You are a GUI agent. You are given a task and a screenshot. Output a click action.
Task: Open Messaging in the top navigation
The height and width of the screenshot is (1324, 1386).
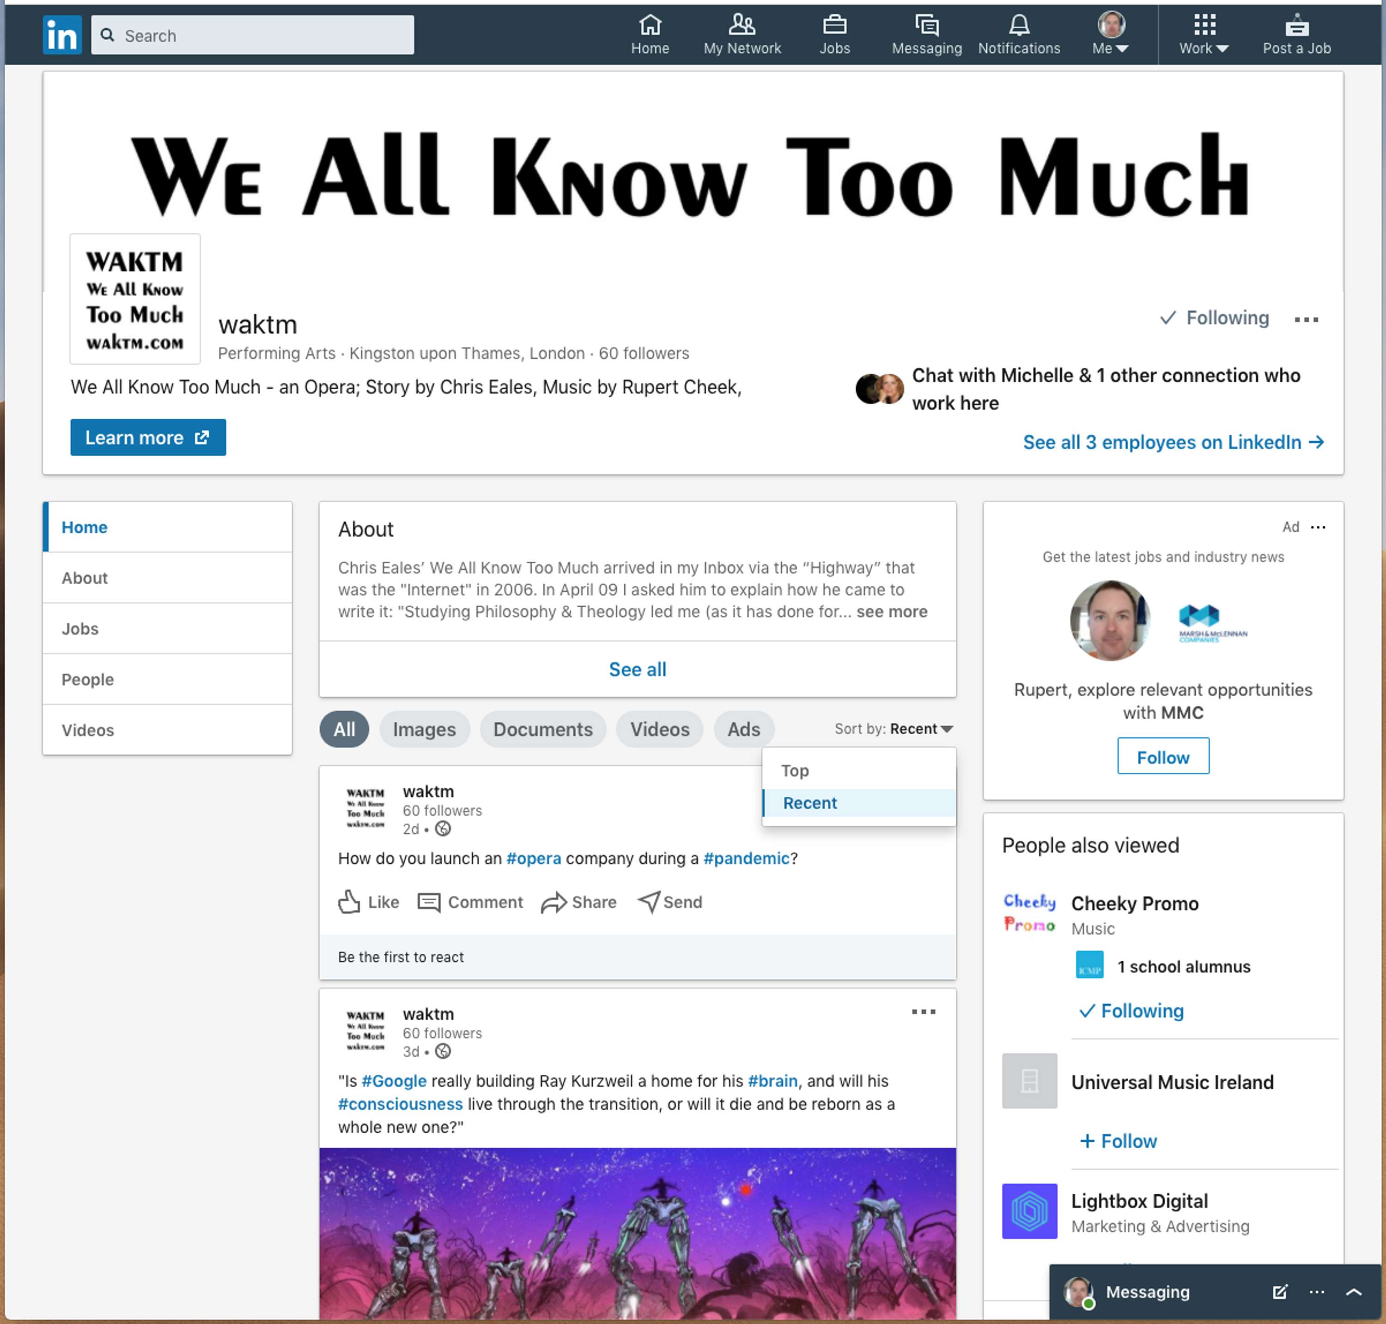click(x=927, y=35)
